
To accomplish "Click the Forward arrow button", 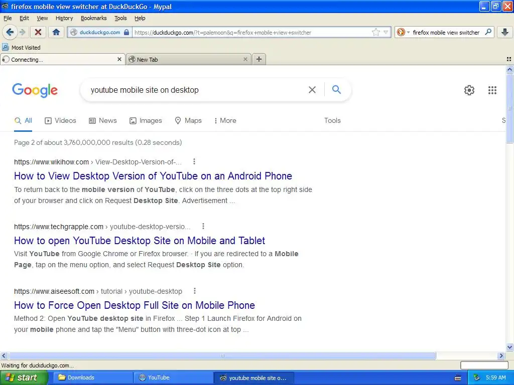I will [x=22, y=32].
